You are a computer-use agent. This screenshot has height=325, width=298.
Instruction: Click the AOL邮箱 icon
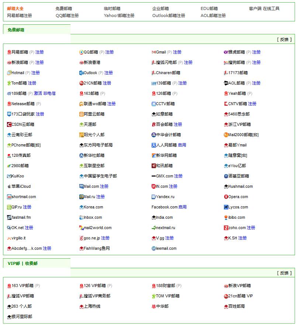[x=226, y=83]
